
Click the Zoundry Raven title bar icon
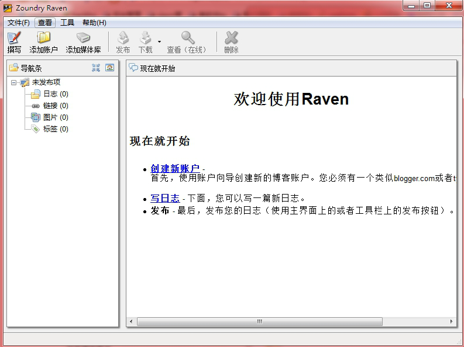(8, 8)
